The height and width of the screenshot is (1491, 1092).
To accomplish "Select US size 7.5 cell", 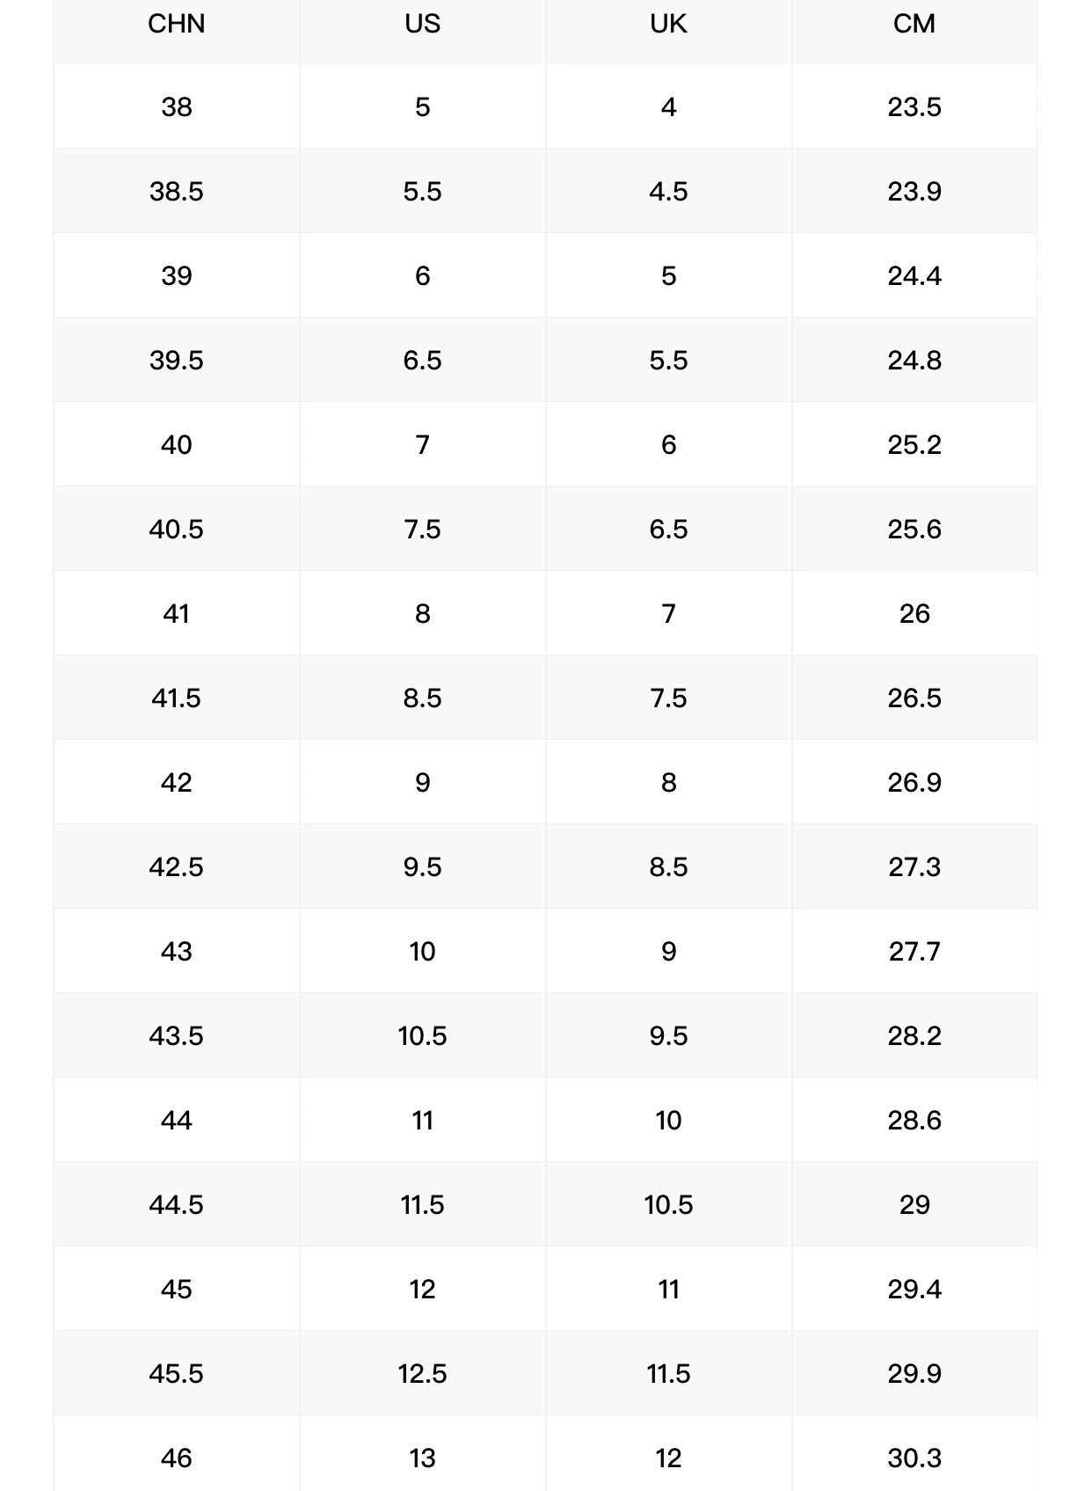I will point(423,529).
